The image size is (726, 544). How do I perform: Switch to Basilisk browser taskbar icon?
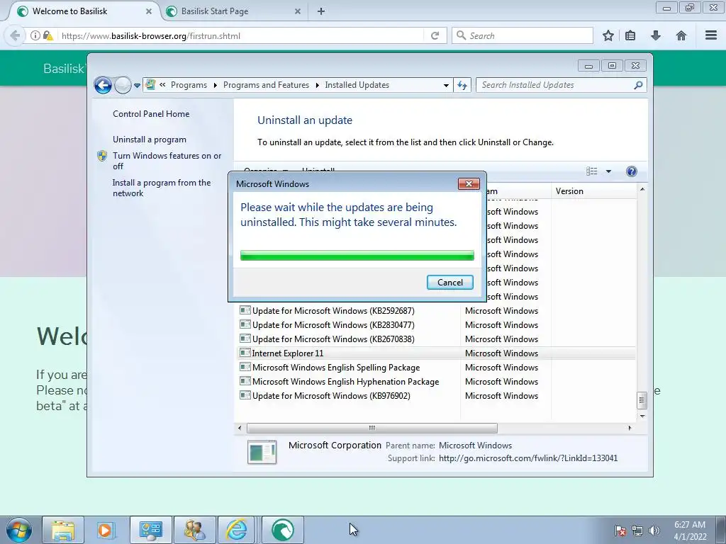click(282, 530)
